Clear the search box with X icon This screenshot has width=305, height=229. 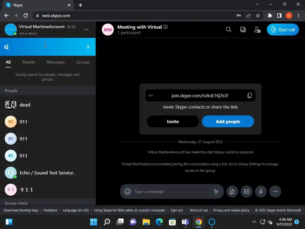coord(88,47)
